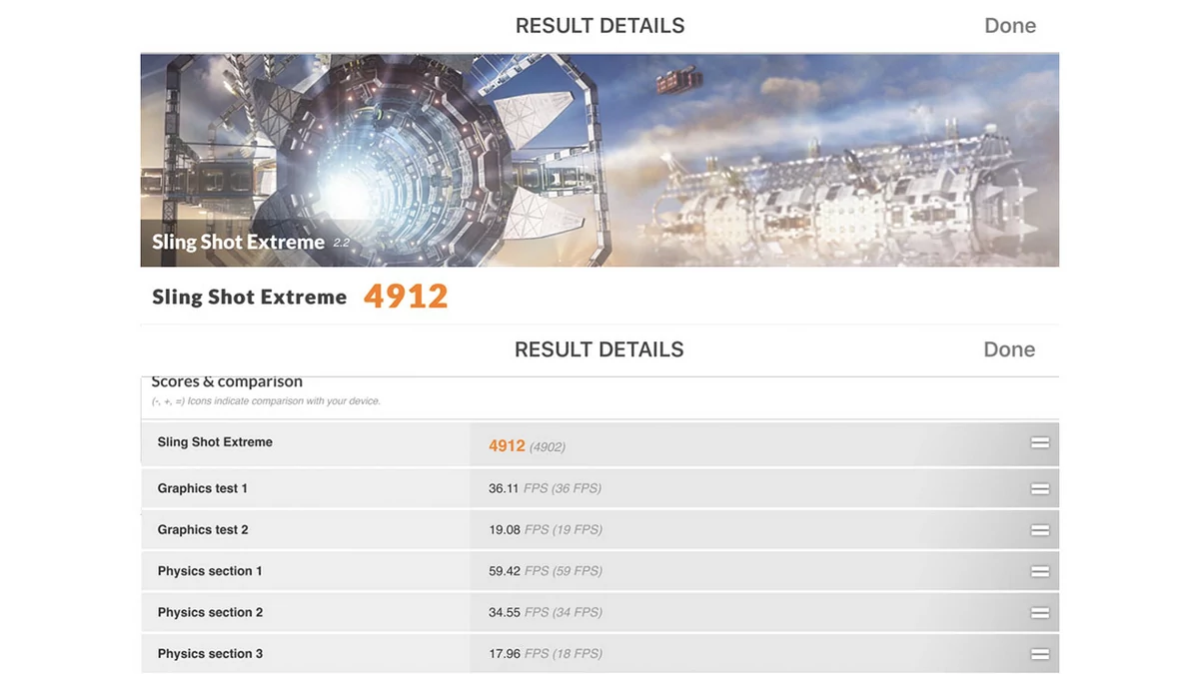The width and height of the screenshot is (1199, 674).
Task: Click the 19.08 FPS value
Action: click(545, 530)
